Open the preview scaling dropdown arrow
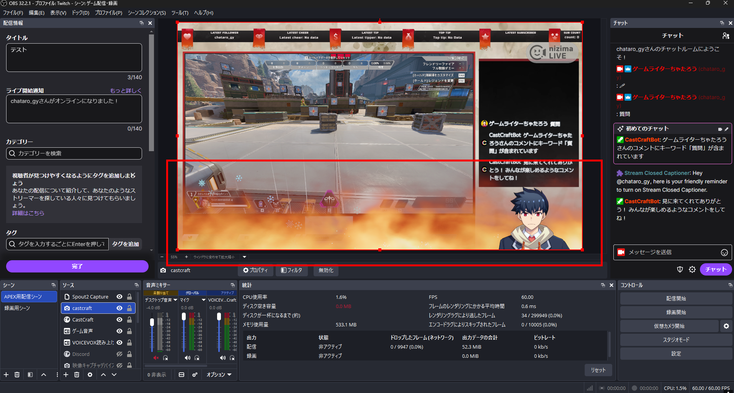The image size is (734, 393). coord(244,257)
